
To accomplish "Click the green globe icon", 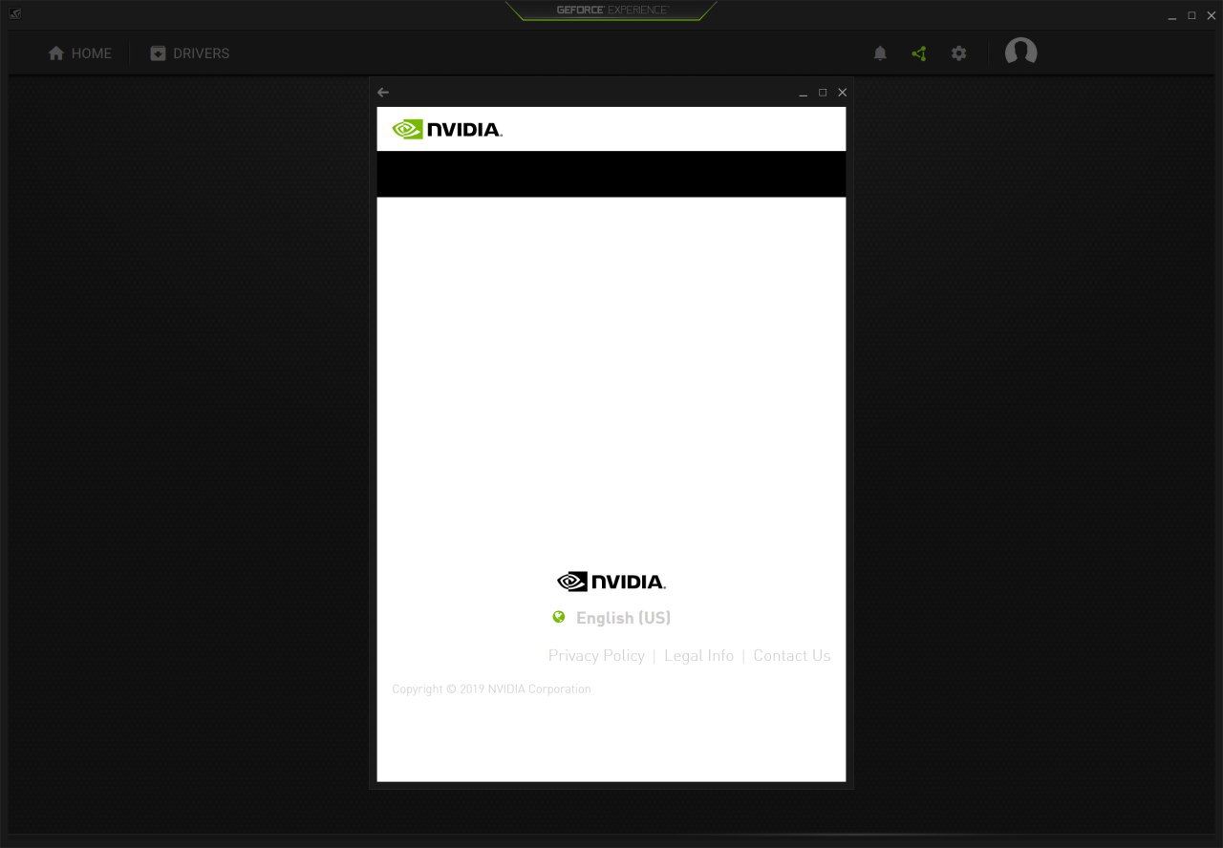I will (x=559, y=617).
